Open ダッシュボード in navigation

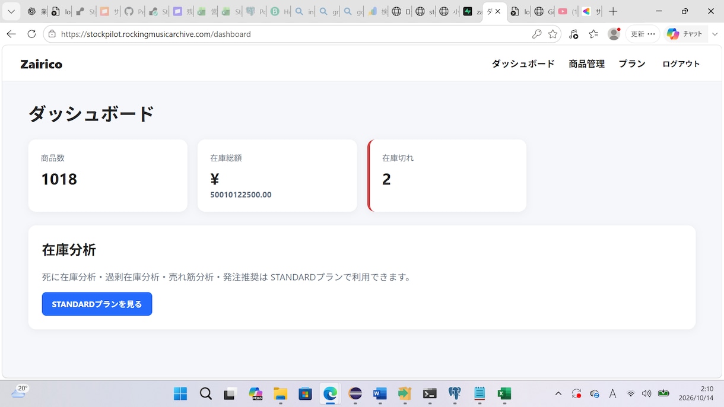(523, 64)
